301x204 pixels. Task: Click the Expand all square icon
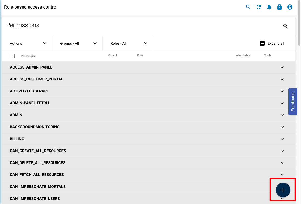262,43
